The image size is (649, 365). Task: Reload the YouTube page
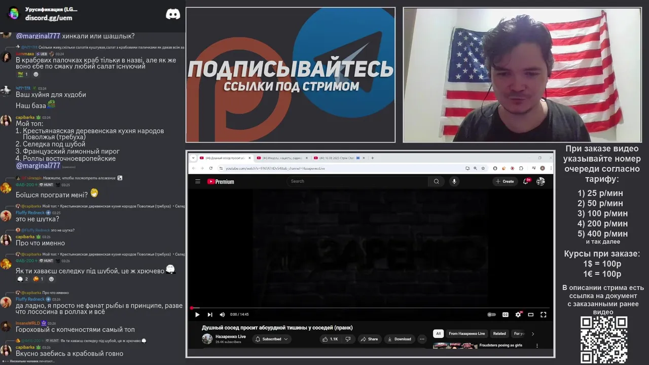(211, 168)
